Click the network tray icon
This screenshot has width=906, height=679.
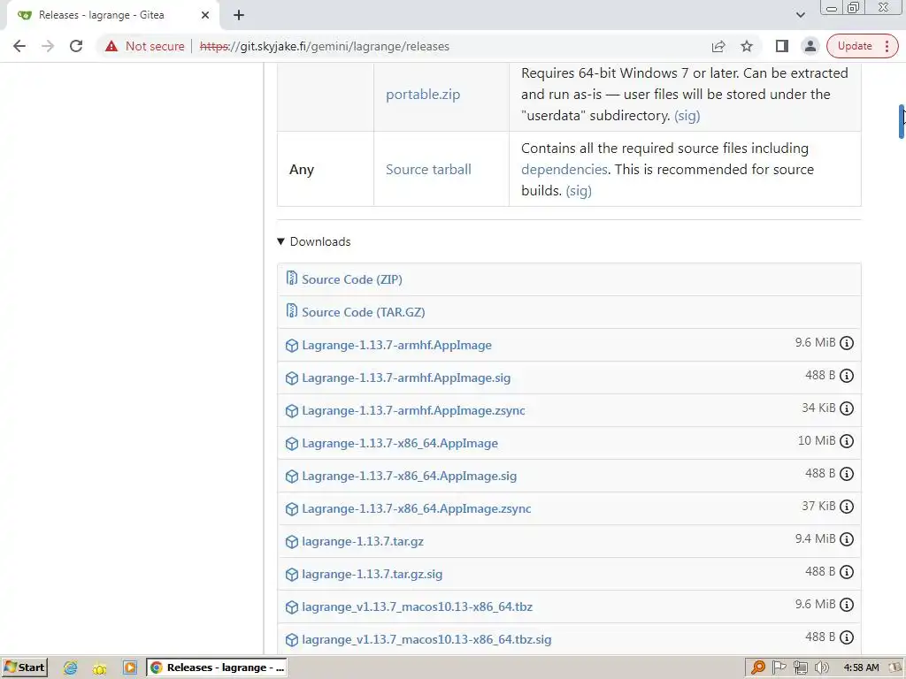pyautogui.click(x=800, y=668)
